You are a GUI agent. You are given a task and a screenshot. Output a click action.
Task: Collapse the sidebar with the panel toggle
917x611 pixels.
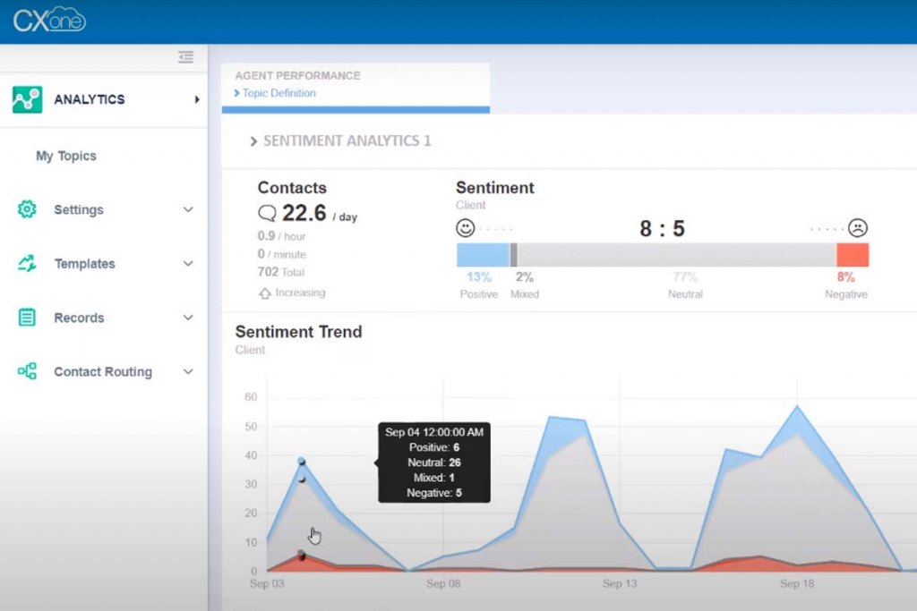pyautogui.click(x=186, y=56)
